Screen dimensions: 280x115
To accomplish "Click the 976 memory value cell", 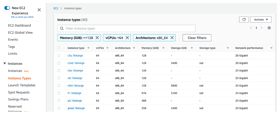I will [x=144, y=93].
